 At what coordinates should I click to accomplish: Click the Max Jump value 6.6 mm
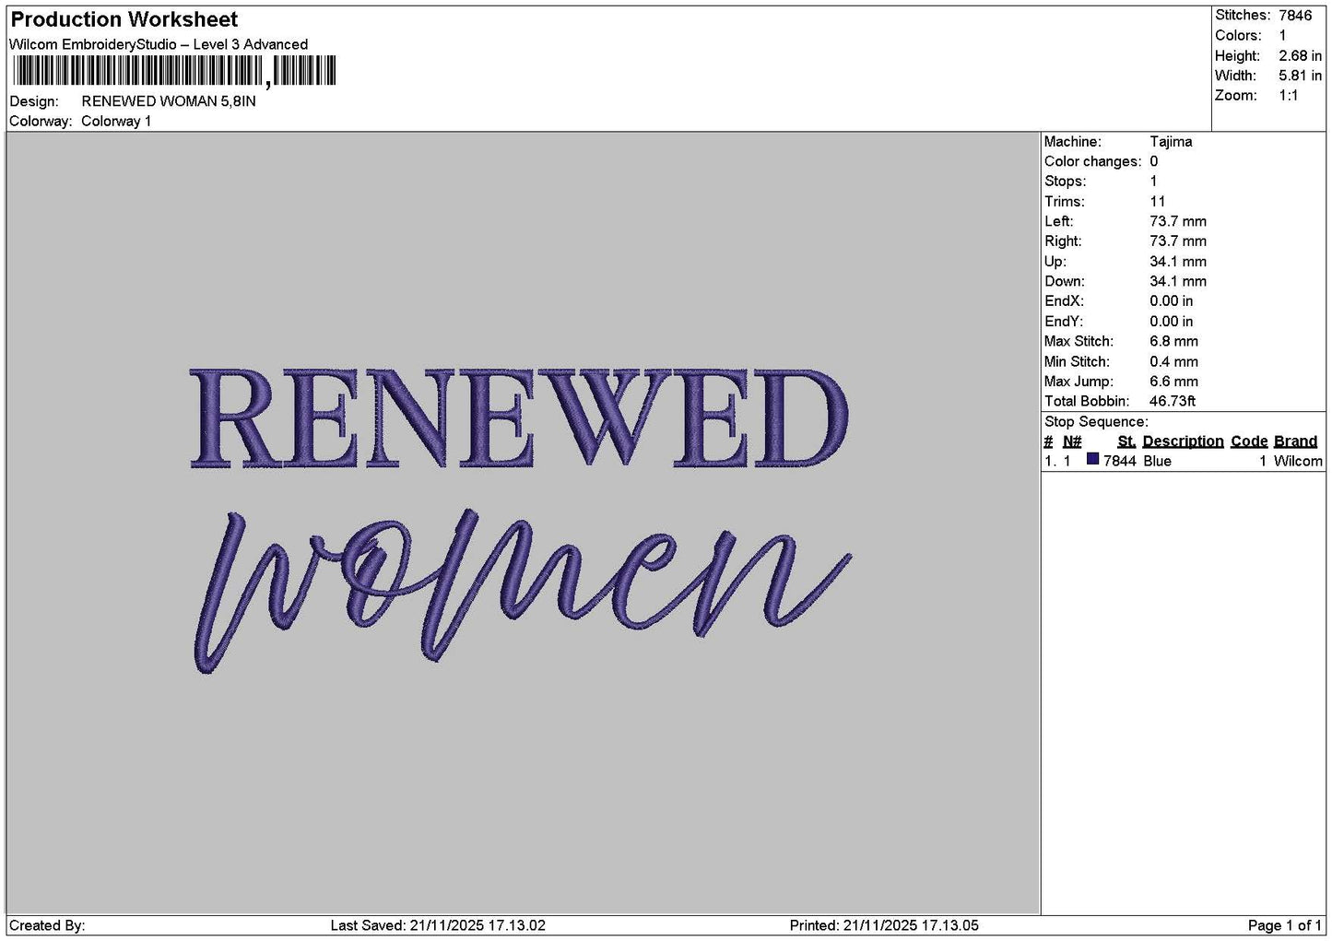coord(1173,382)
